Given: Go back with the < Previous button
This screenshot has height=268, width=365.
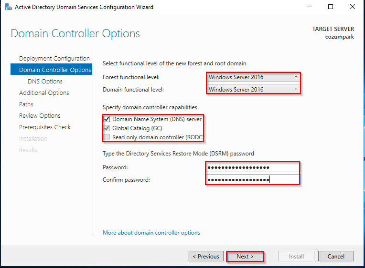Looking at the screenshot, I should point(206,256).
